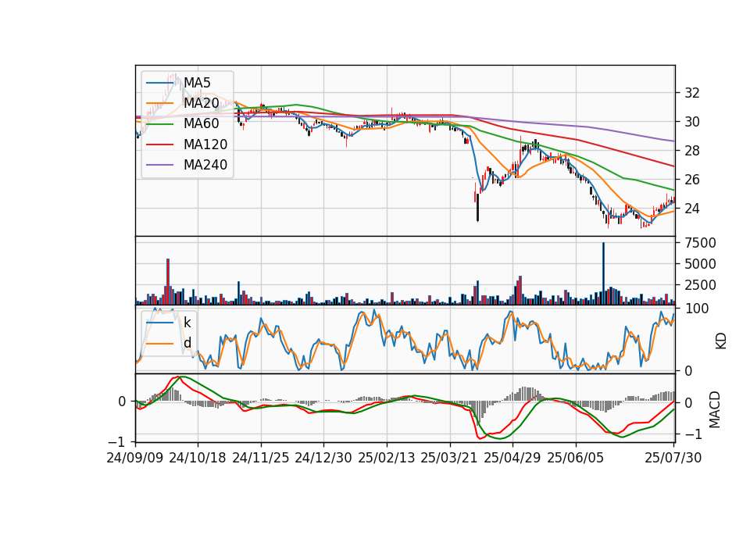The height and width of the screenshot is (539, 750).
Task: Click the MACD axis label
Action: pyautogui.click(x=715, y=410)
